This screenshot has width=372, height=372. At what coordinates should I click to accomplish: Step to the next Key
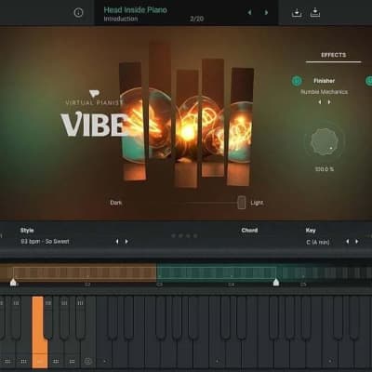[x=357, y=242]
